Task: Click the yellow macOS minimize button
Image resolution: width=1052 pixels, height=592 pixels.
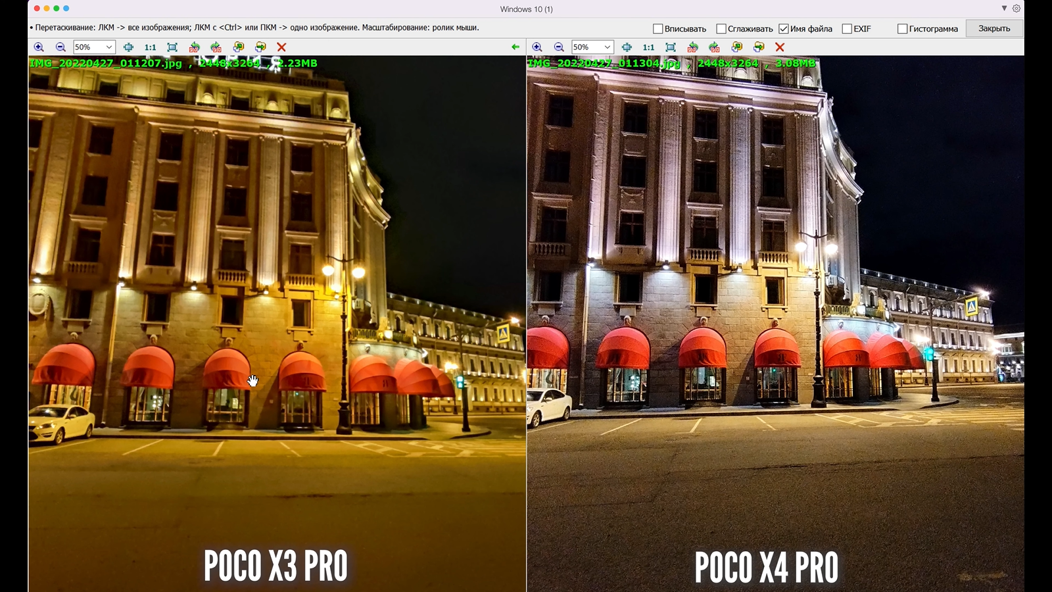Action: click(47, 9)
